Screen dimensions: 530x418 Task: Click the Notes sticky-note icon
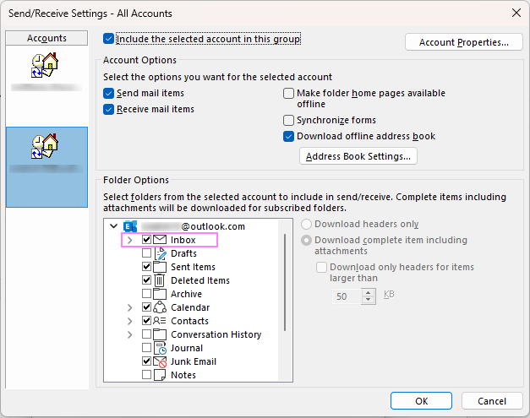[x=160, y=375]
